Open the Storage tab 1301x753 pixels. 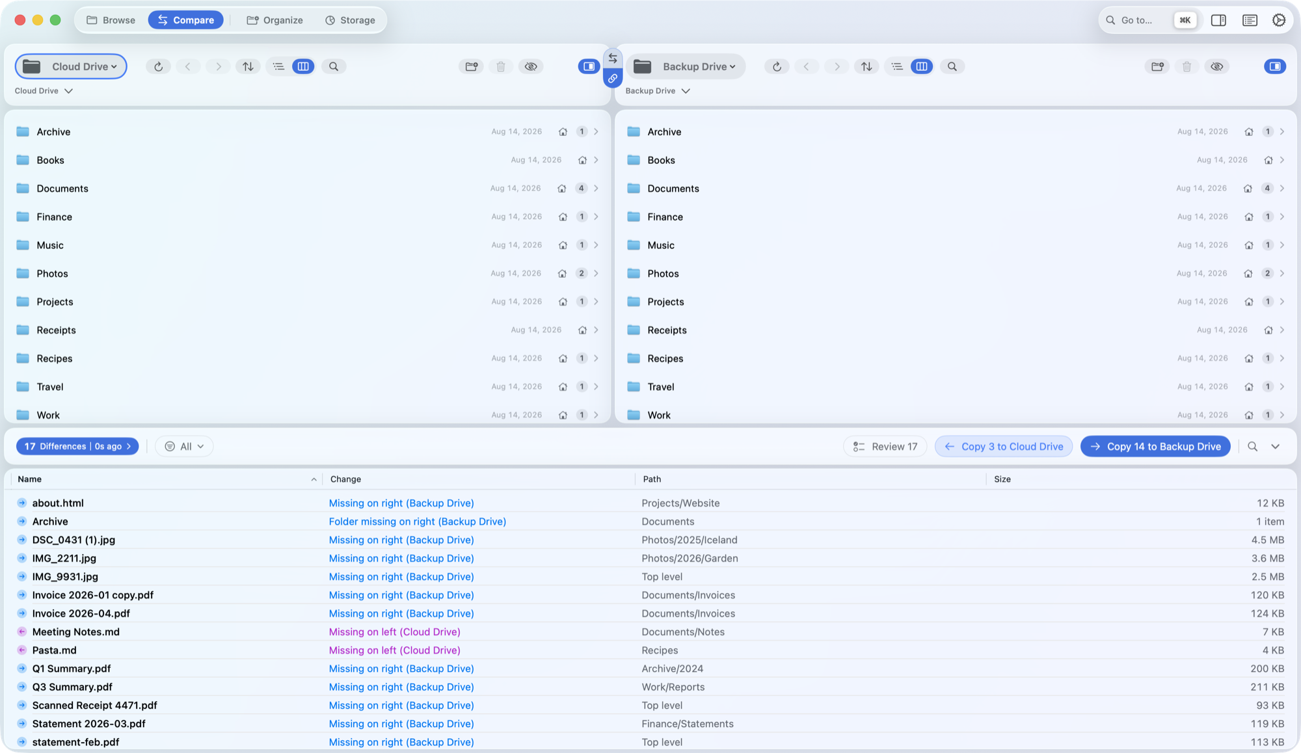click(x=350, y=20)
